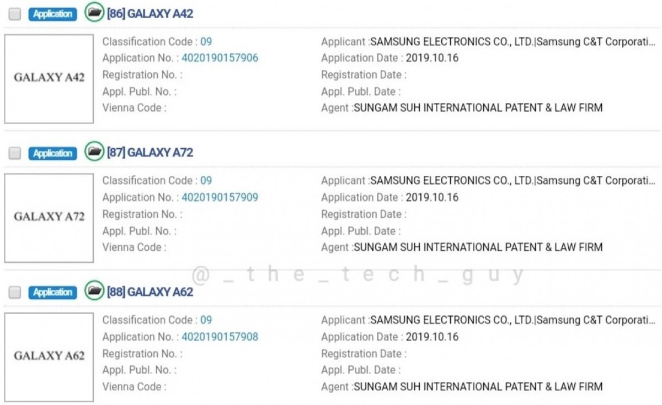Open the folder icon beside Galaxy A62
This screenshot has width=662, height=405.
94,291
